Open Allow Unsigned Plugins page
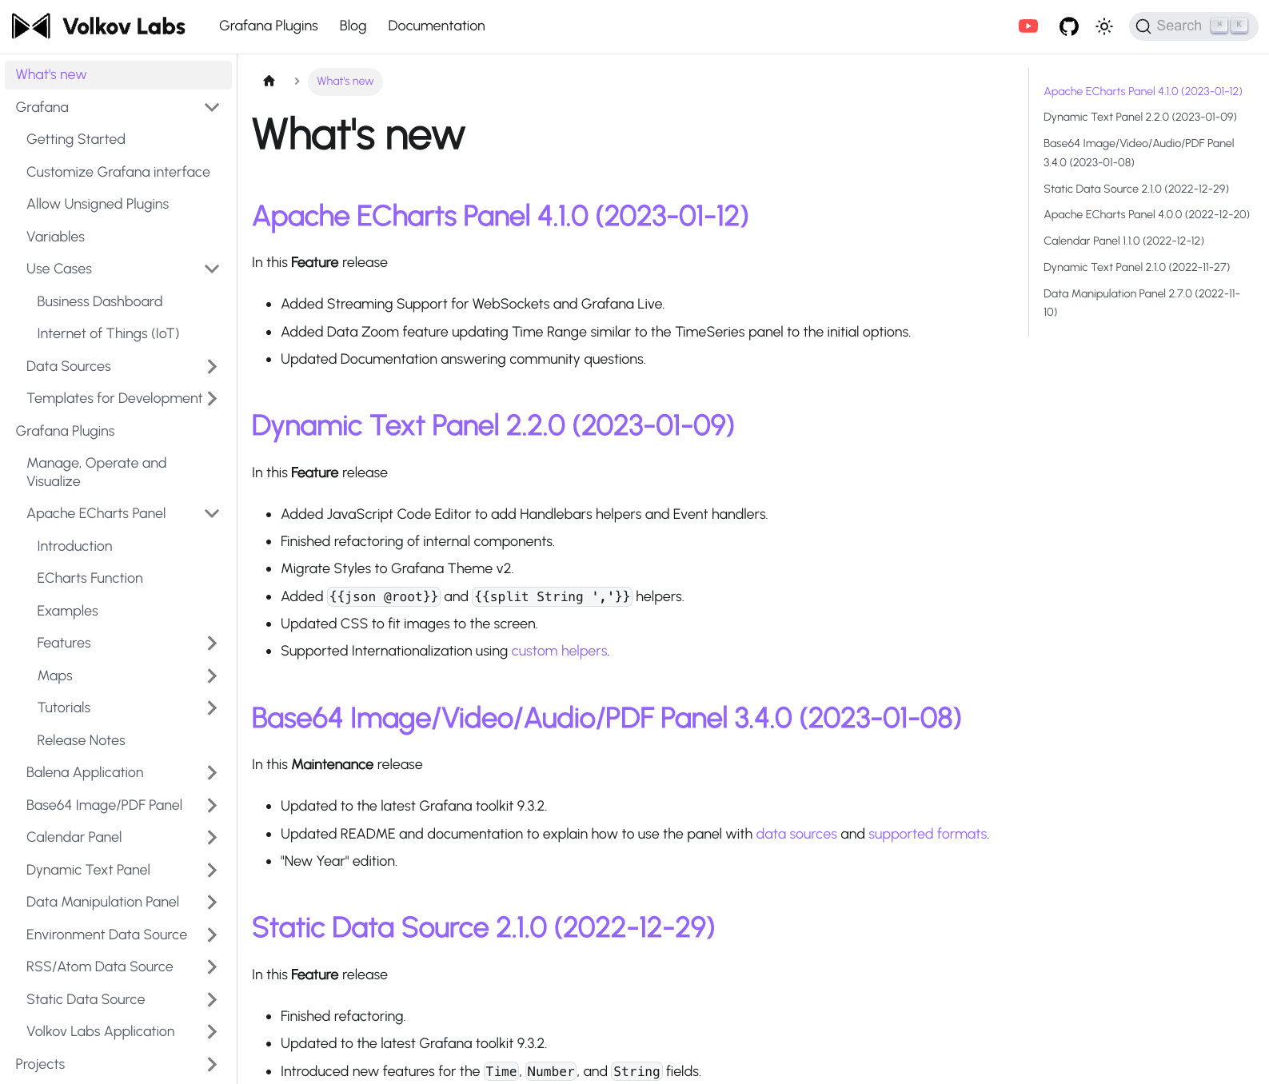1269x1084 pixels. click(x=98, y=204)
